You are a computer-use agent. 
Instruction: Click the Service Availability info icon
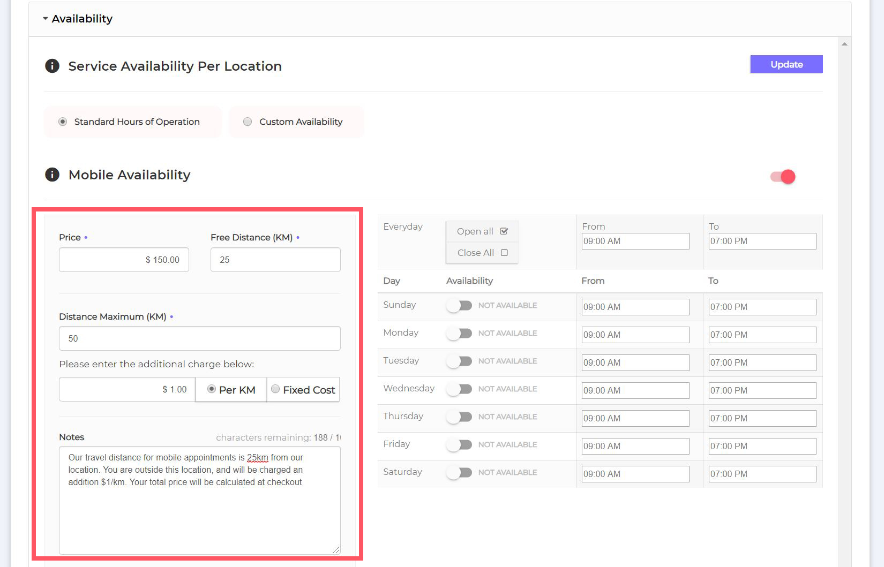52,66
